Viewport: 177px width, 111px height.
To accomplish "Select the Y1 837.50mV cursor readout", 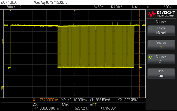I will tap(100, 100).
